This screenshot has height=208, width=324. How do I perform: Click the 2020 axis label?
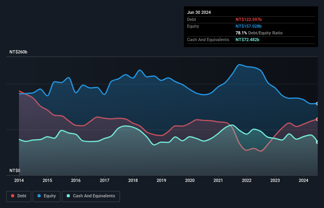pyautogui.click(x=190, y=180)
